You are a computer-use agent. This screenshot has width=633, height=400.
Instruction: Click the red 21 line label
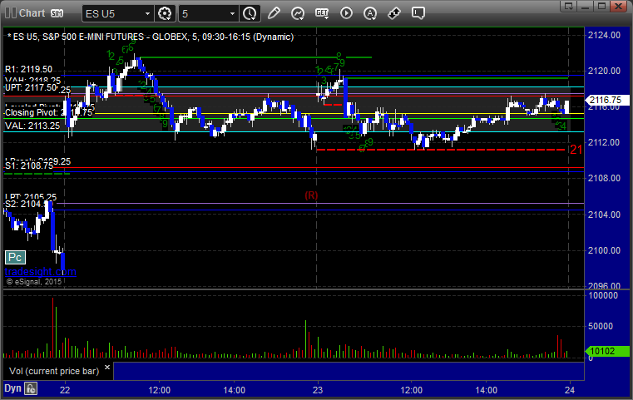576,150
